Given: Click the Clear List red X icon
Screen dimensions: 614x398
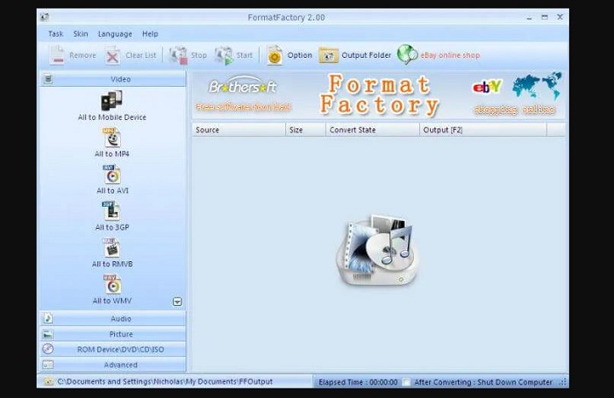Looking at the screenshot, I should click(112, 55).
